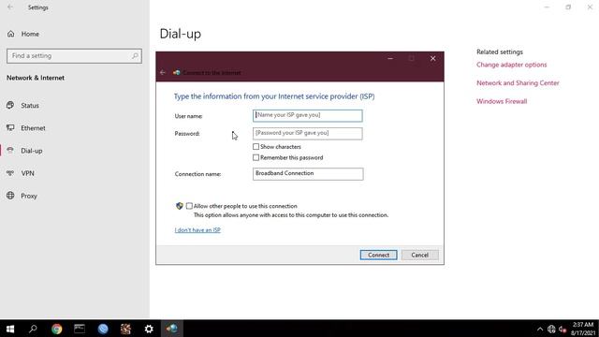Click the Proxy globe icon
The image size is (599, 337).
point(10,196)
